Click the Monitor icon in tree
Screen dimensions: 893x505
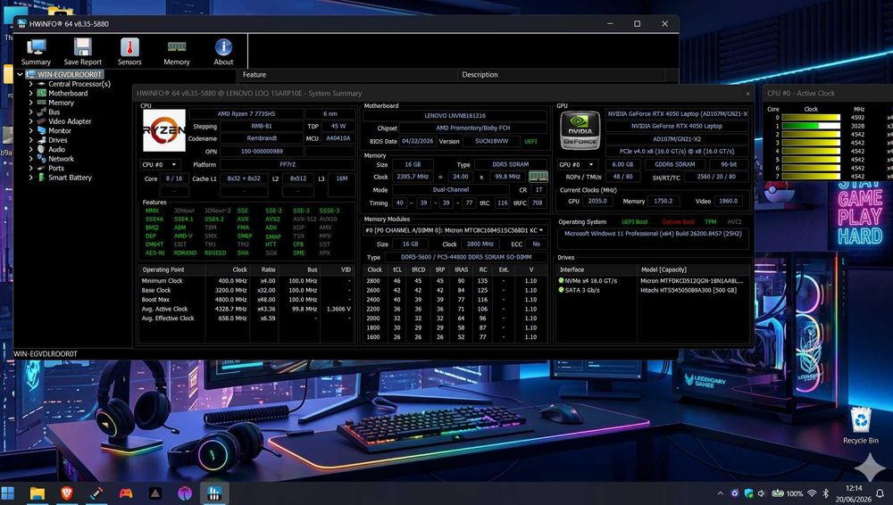41,130
